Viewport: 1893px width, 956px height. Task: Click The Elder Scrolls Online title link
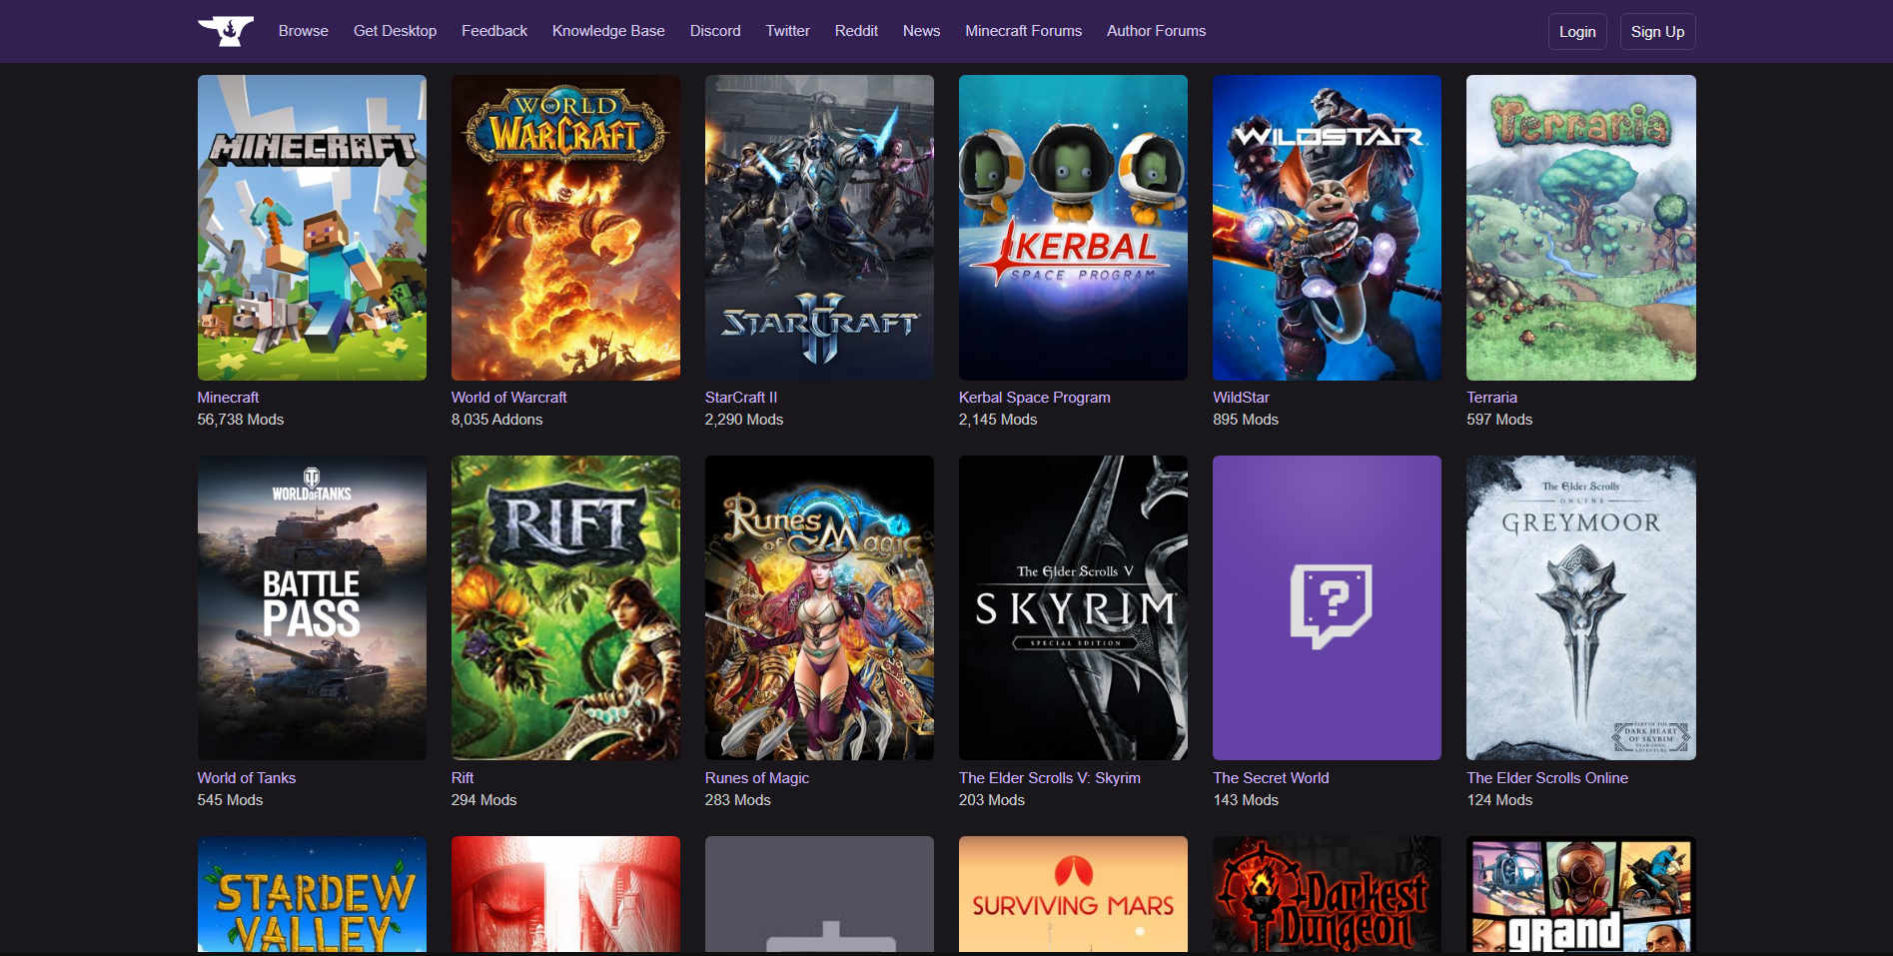coord(1547,778)
